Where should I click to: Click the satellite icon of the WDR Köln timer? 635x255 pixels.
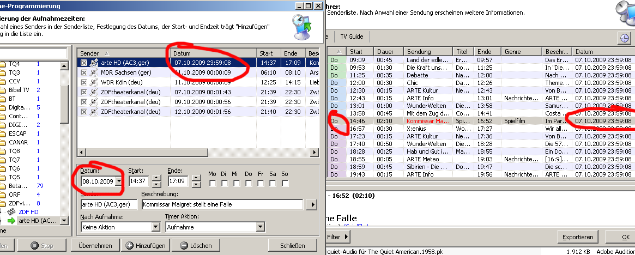click(93, 82)
